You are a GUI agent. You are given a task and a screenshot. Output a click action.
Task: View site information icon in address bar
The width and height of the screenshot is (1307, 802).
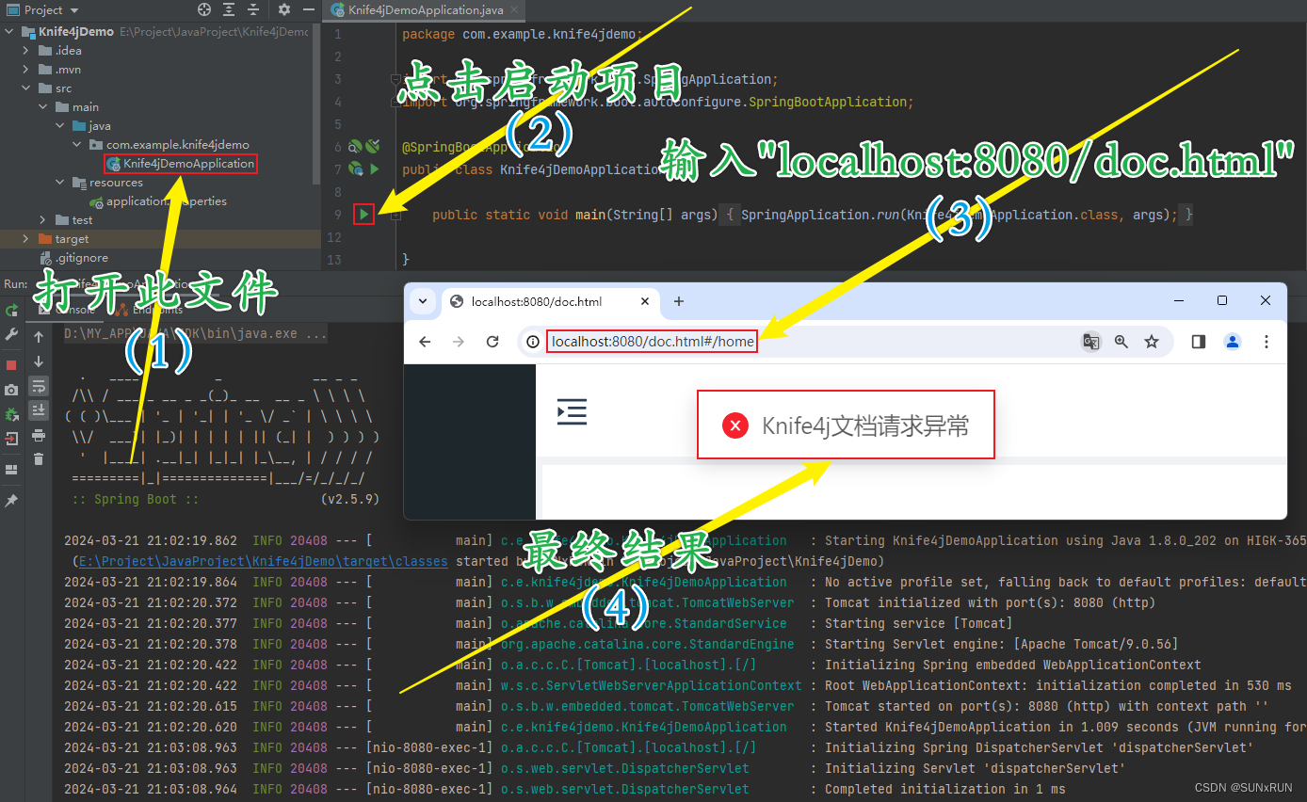[533, 342]
